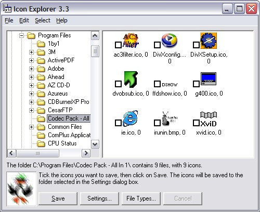
Task: Click the Icon Explorer title bar icon
Action: point(7,9)
